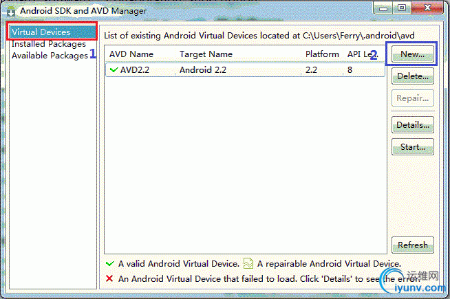Click the green valid-device legend checkmark
This screenshot has width=450, height=299.
click(x=109, y=264)
